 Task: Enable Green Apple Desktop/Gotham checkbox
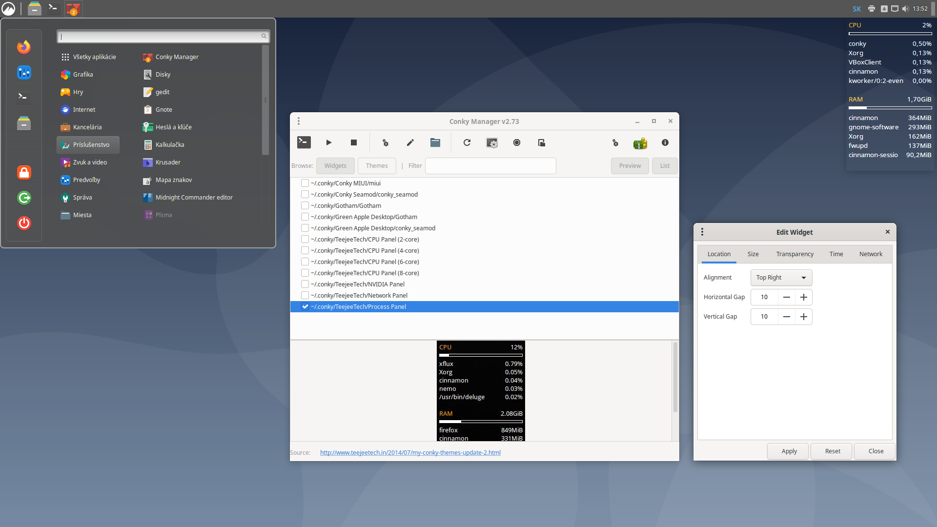305,217
